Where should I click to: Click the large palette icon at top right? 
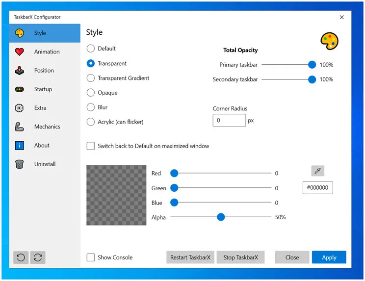pyautogui.click(x=329, y=41)
